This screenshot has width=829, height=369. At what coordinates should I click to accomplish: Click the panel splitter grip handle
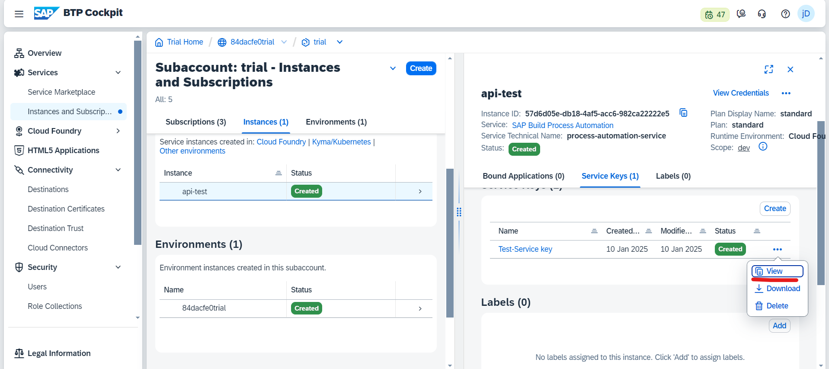coord(459,212)
